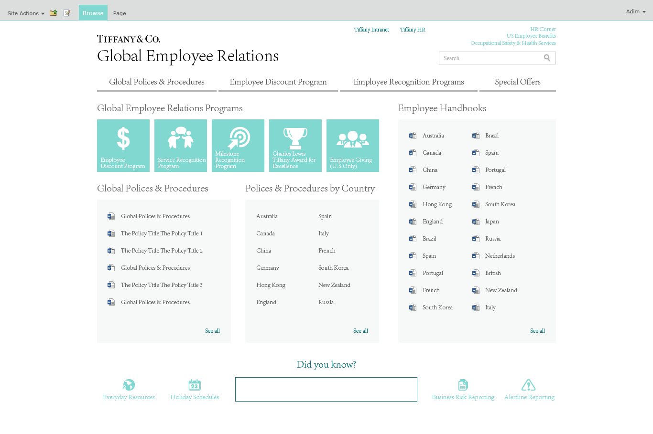The height and width of the screenshot is (434, 653).
Task: Click Word icon beside Russia handbook
Action: (x=476, y=239)
